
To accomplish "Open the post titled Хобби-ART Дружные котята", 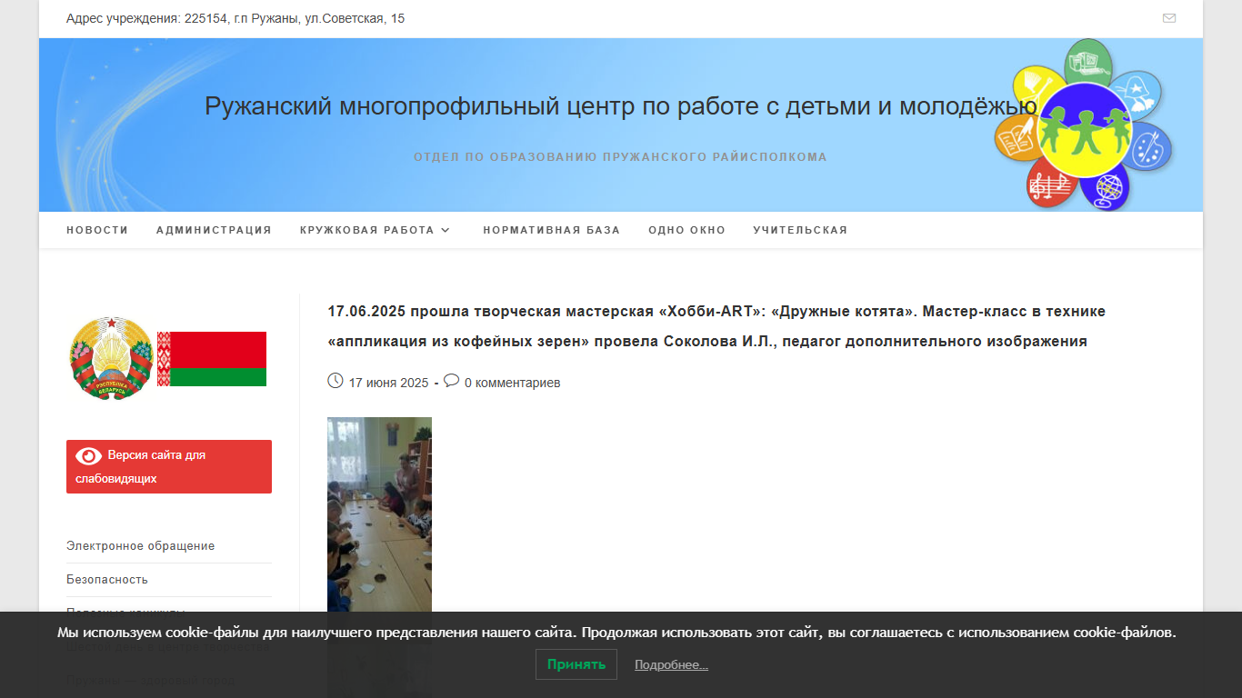I will click(x=716, y=326).
